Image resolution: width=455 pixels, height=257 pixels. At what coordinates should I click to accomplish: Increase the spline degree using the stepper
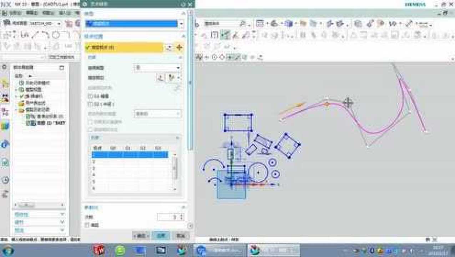181,215
